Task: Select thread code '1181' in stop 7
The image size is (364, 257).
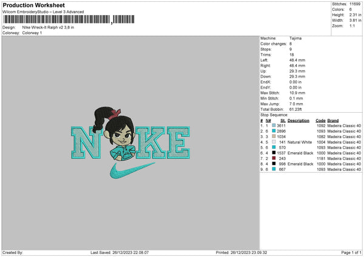Action: [x=321, y=158]
